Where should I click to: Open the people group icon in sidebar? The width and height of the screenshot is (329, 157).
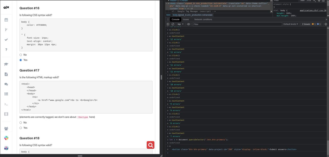tap(6, 128)
